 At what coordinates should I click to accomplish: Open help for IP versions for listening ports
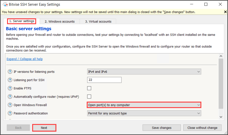click(x=10, y=72)
